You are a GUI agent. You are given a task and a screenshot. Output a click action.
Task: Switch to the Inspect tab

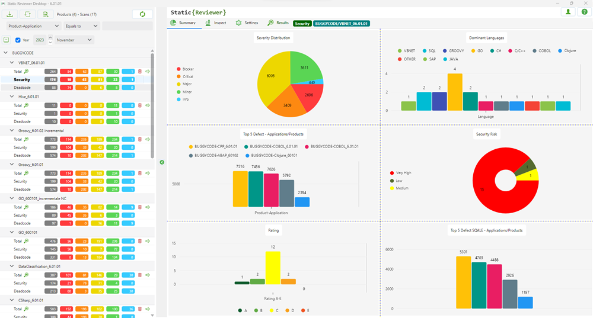[x=216, y=23]
